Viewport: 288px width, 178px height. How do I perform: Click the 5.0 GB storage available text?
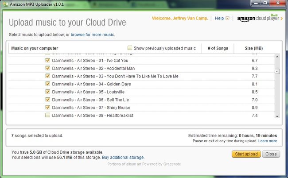pos(36,152)
